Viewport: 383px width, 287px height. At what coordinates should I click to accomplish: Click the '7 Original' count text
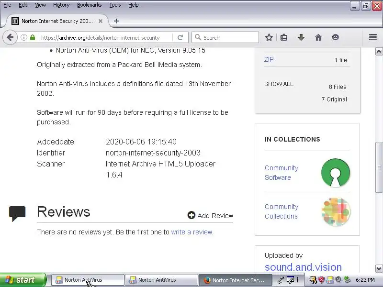point(334,99)
